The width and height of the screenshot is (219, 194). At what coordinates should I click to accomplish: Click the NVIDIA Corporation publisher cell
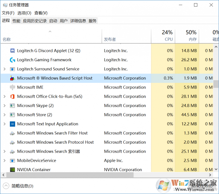click(123, 170)
